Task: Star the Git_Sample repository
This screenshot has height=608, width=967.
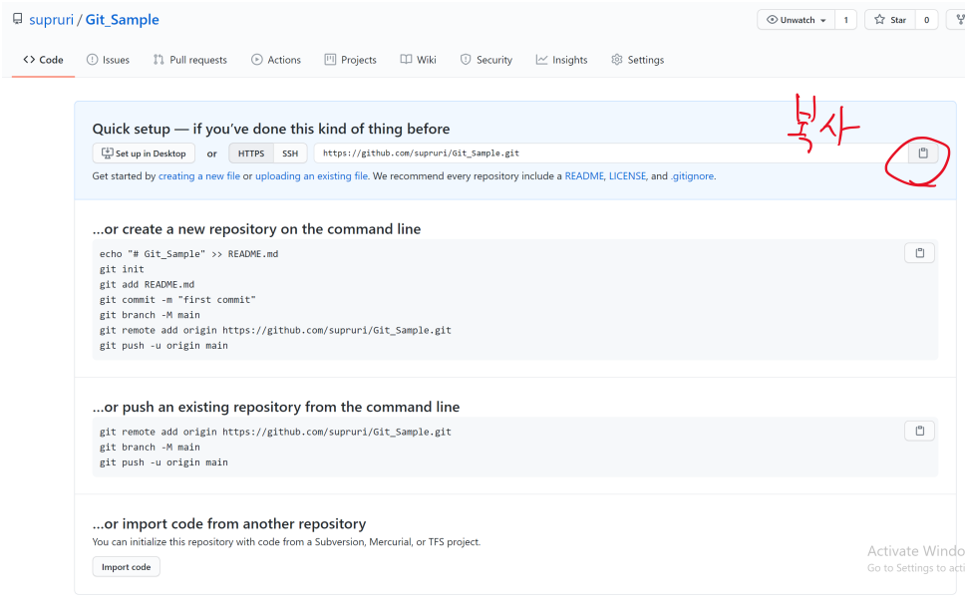Action: pyautogui.click(x=890, y=20)
